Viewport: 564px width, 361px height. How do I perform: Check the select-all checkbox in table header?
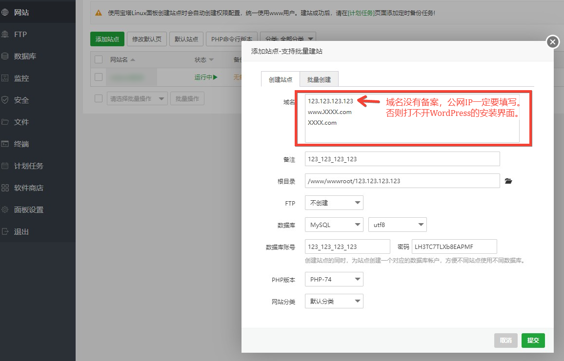(x=99, y=59)
